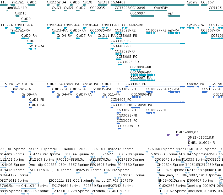Select protein GstD11-PA

pyautogui.click(x=111, y=94)
